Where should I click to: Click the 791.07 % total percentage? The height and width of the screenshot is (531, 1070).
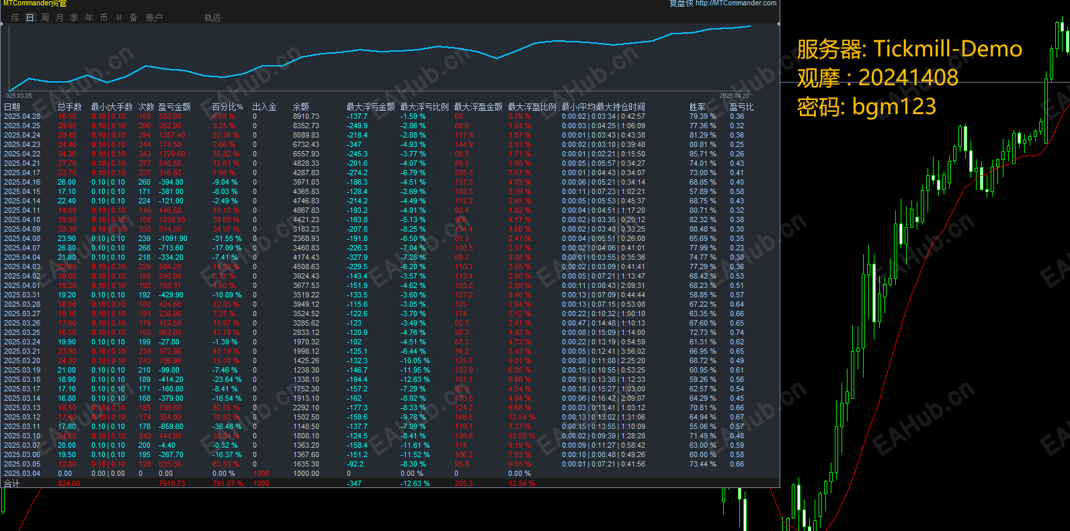(x=227, y=483)
